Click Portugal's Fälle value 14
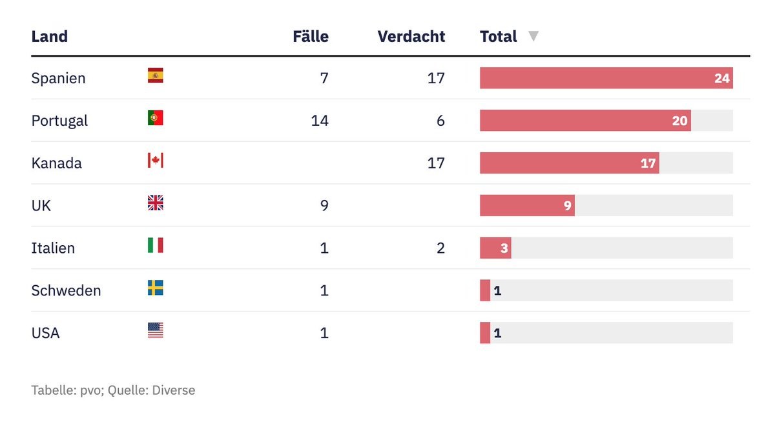Viewport: 775px width, 429px height. (320, 121)
